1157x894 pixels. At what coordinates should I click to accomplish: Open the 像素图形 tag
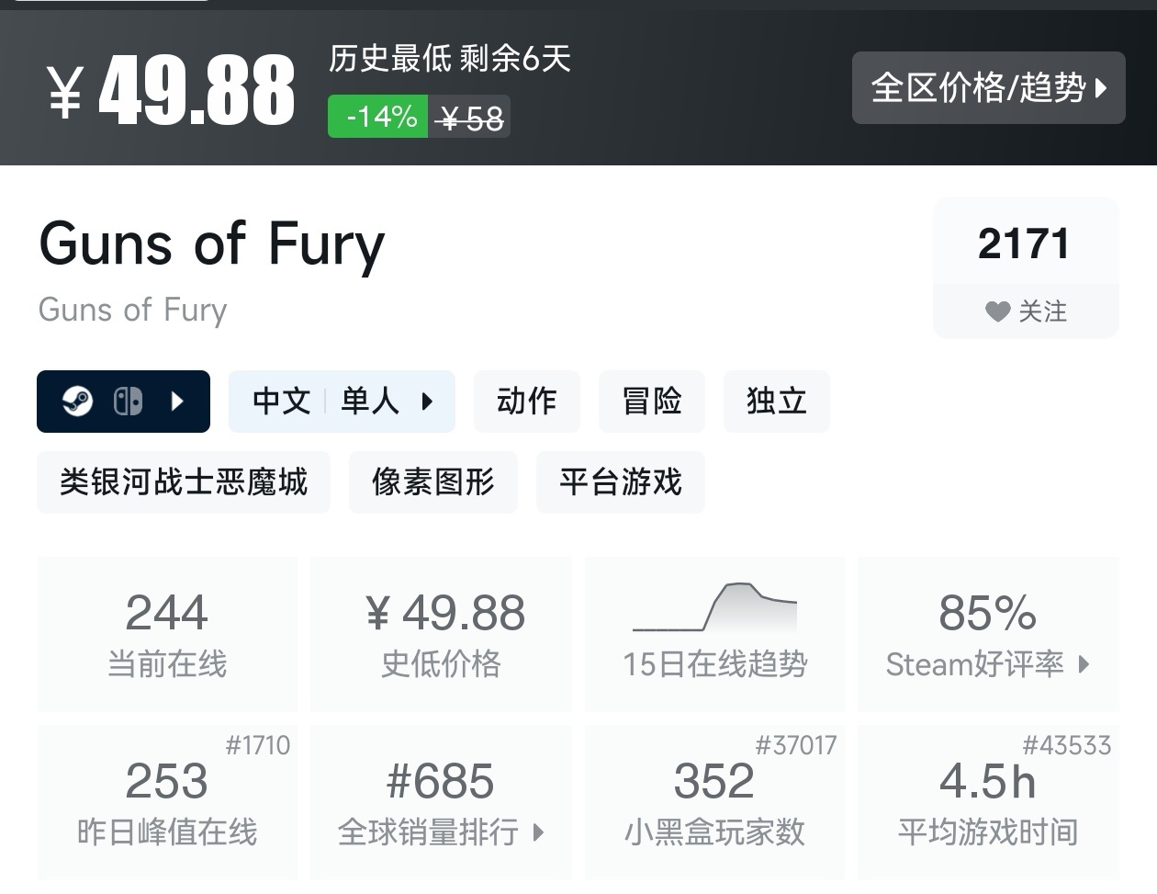[433, 482]
